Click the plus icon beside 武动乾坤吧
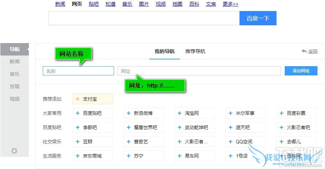This screenshot has width=325, height=169. tap(180, 127)
